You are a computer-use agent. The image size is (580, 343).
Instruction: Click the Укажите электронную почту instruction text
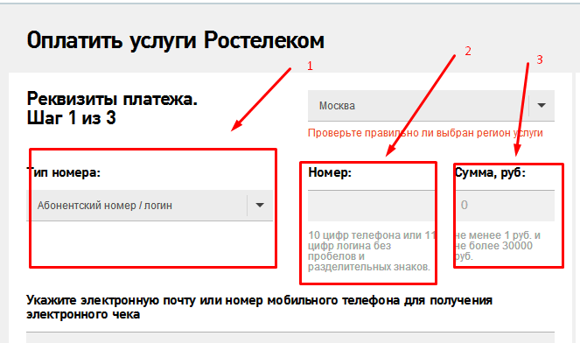coord(259,307)
